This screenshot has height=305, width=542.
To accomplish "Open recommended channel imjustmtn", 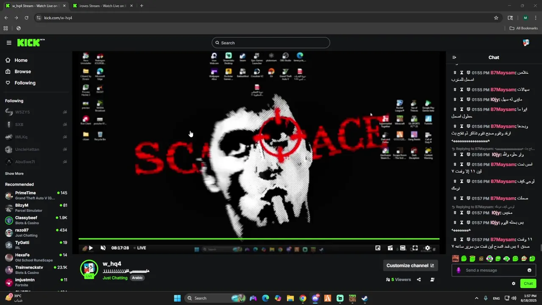I will [x=36, y=282].
